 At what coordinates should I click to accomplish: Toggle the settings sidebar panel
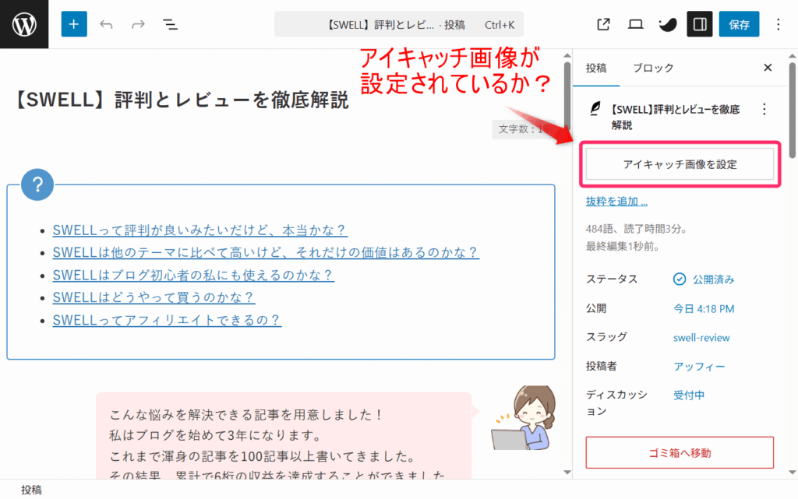click(700, 24)
